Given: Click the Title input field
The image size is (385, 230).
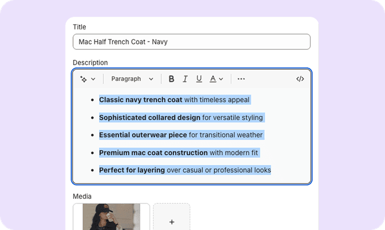Looking at the screenshot, I should pos(191,42).
